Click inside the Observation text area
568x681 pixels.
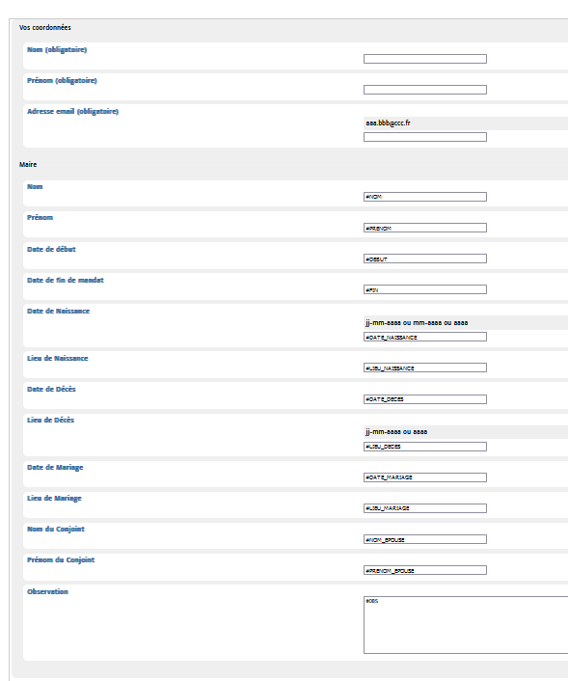tap(466, 625)
